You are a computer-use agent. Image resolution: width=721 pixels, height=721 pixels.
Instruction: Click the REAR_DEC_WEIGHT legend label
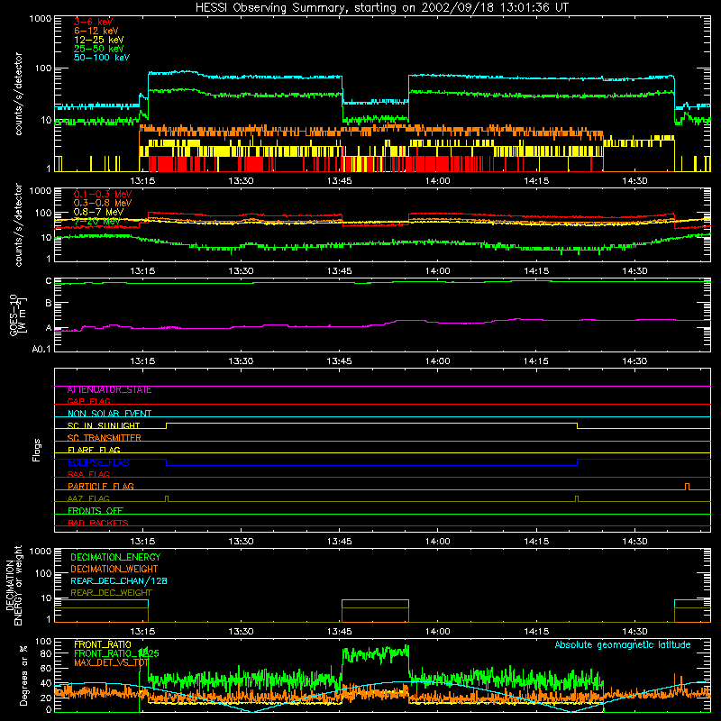pos(111,593)
